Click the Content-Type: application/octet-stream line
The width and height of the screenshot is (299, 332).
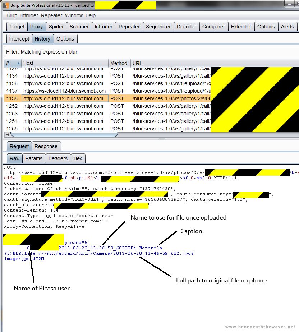59,216
